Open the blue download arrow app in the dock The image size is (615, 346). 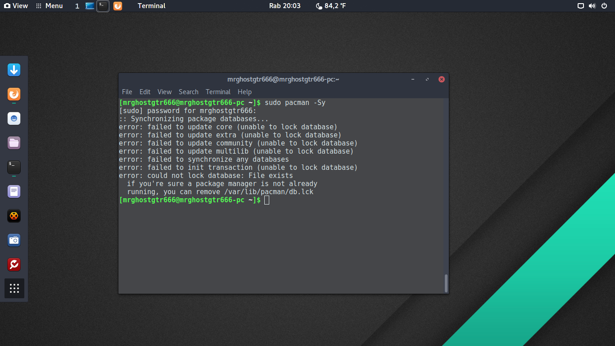(x=14, y=70)
